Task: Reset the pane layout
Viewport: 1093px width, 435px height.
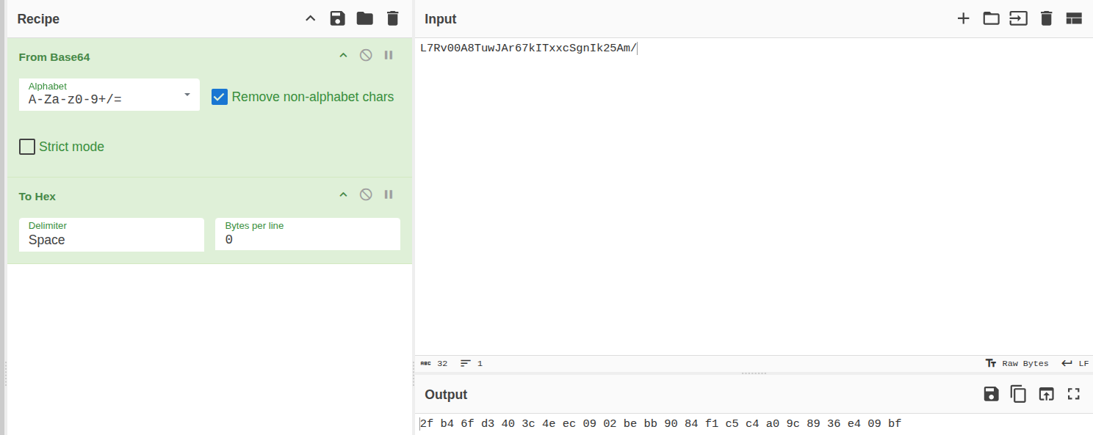Action: coord(1074,18)
